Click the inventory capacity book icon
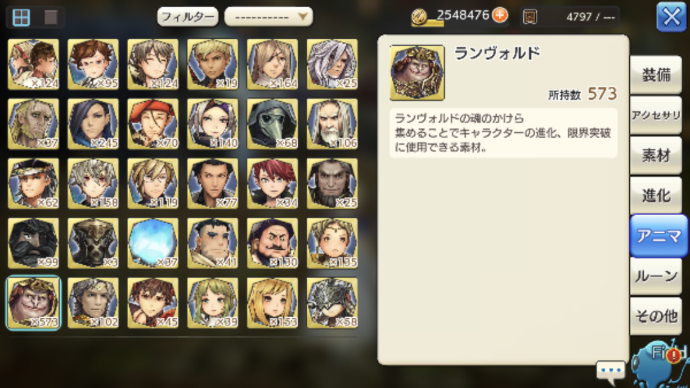 pyautogui.click(x=530, y=17)
